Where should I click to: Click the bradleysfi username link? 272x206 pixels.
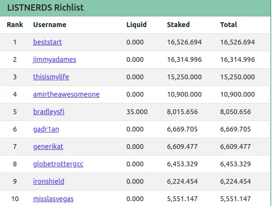click(x=49, y=112)
